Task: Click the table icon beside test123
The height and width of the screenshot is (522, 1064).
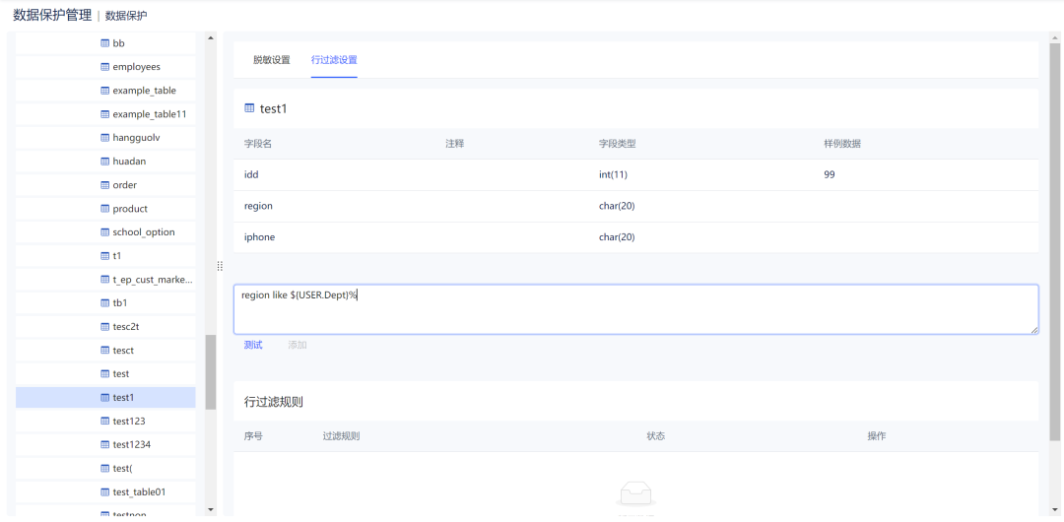Action: click(104, 421)
